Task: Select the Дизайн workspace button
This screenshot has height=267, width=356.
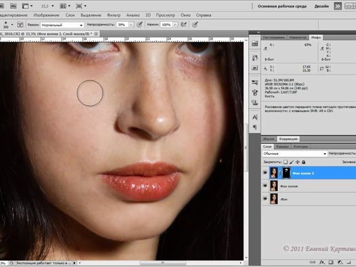Action: (321, 6)
